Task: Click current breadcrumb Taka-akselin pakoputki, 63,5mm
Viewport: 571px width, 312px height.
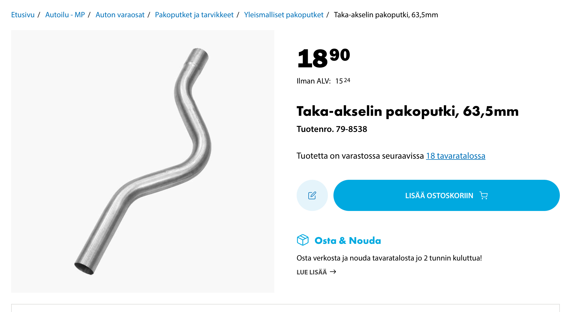Action: [386, 15]
